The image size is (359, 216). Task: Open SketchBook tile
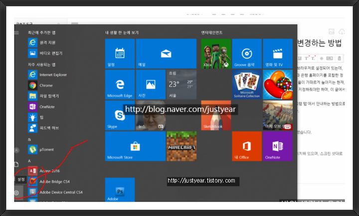coord(216,115)
